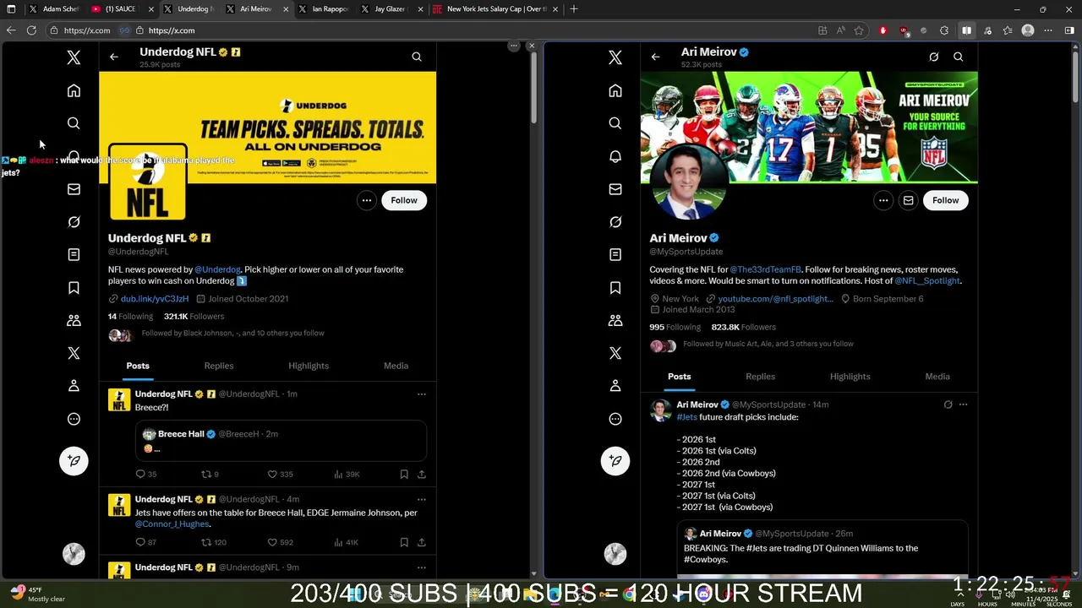Switch to Replies tab on Ari Meirov
The width and height of the screenshot is (1082, 608).
point(760,377)
